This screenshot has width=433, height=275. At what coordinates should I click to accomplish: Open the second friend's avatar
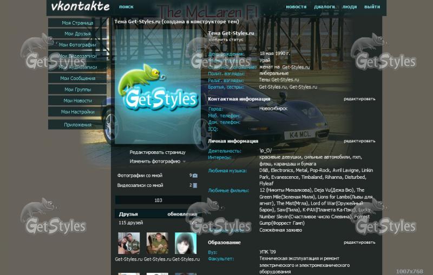[157, 243]
